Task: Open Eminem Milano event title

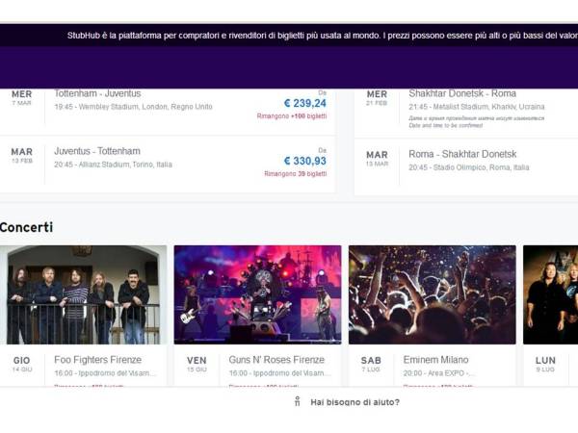Action: tap(436, 360)
